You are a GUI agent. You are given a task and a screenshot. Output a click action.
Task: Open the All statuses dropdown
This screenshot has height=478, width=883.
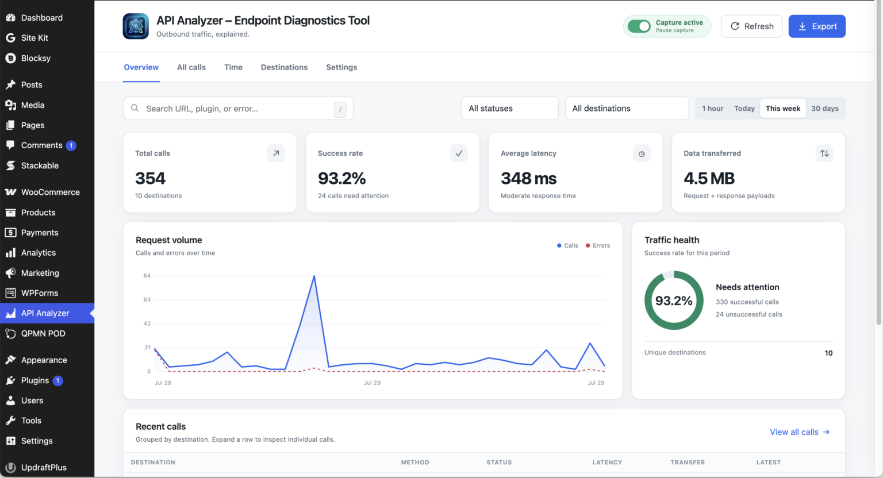(x=510, y=109)
